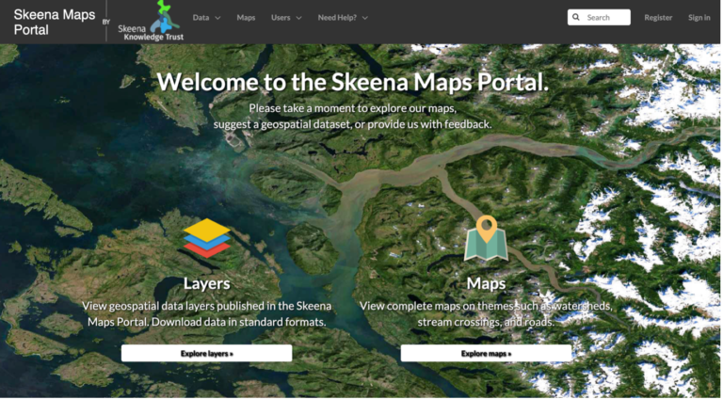Click the Skeena Maps Portal title
The width and height of the screenshot is (723, 400).
tap(55, 23)
